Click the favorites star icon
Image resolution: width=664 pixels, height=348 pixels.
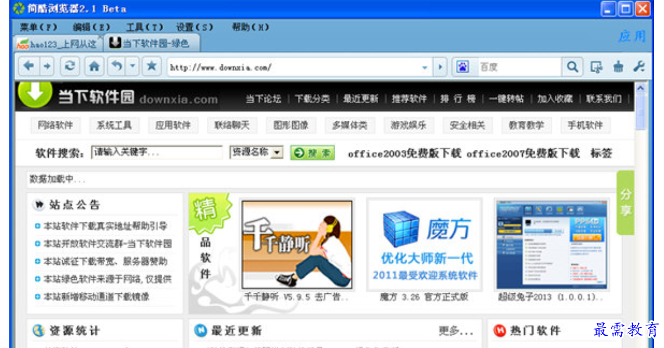point(152,66)
